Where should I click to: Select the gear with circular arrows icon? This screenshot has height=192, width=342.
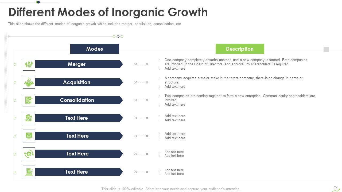click(x=29, y=154)
